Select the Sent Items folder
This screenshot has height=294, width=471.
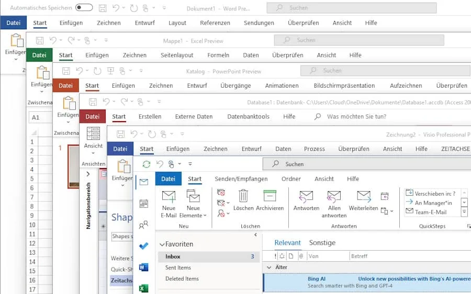178,268
